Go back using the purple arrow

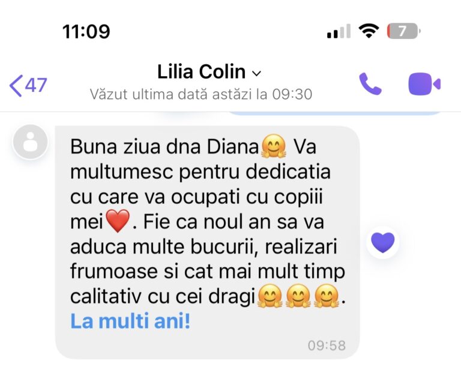16,85
